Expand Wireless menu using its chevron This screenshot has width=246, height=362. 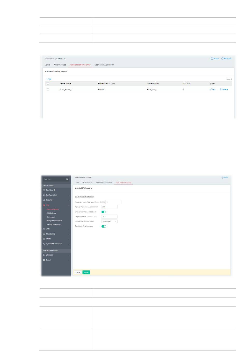[x=69, y=255]
